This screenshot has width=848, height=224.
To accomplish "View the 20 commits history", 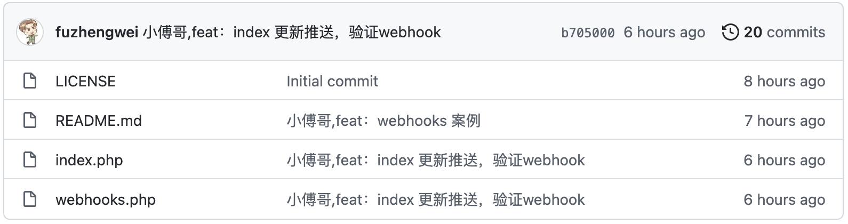I will click(784, 32).
